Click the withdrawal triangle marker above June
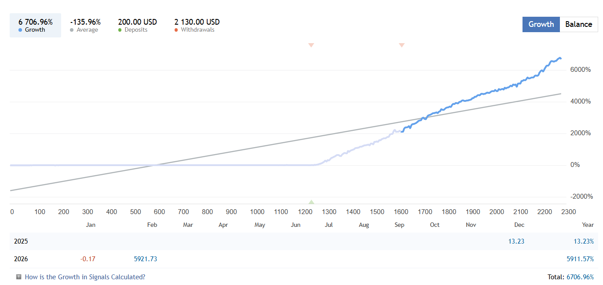 coord(311,45)
